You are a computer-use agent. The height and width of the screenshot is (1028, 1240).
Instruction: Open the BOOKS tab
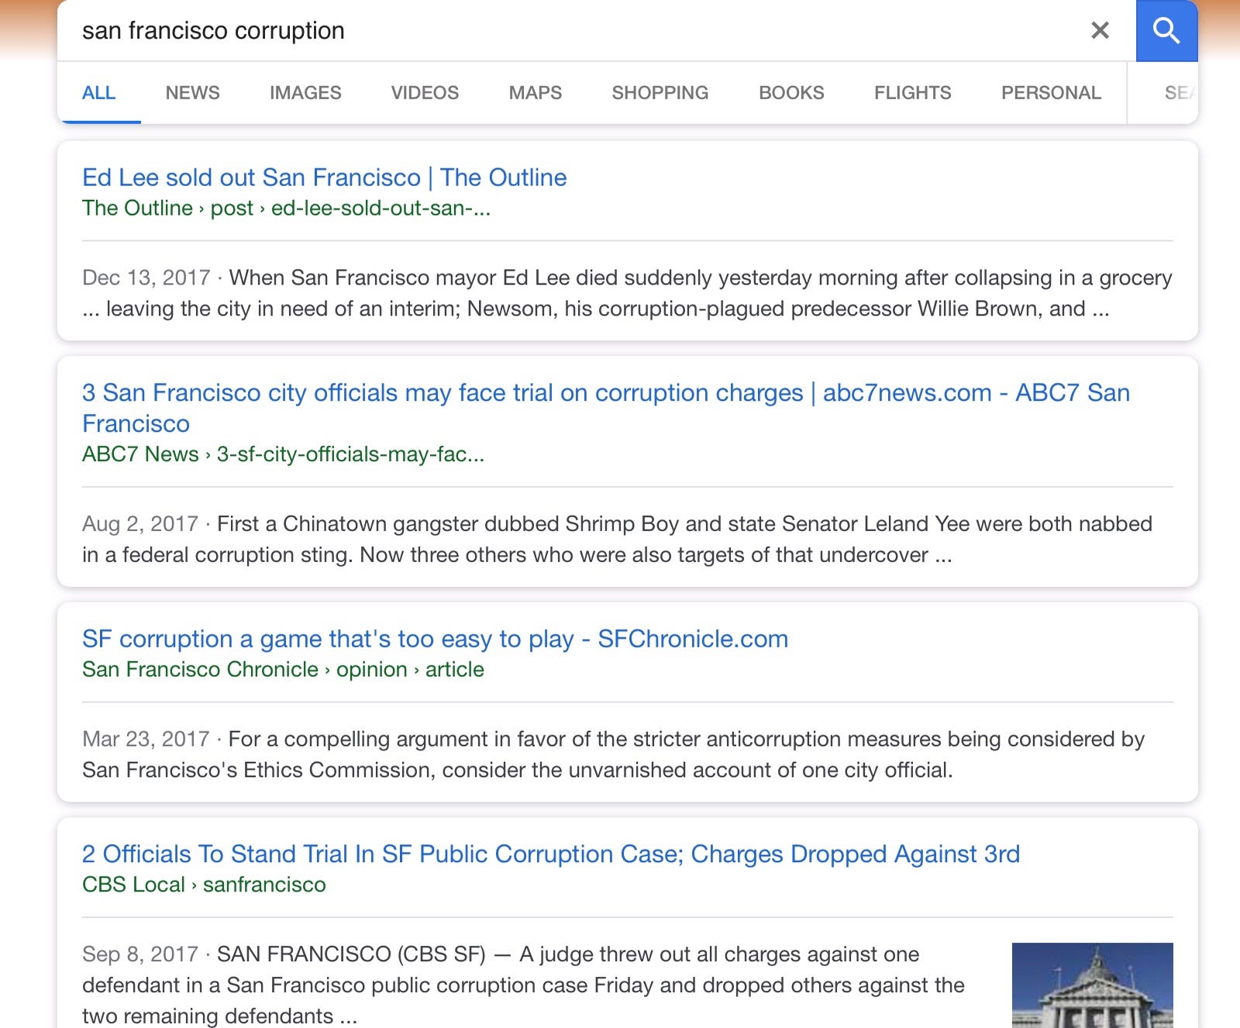click(791, 92)
